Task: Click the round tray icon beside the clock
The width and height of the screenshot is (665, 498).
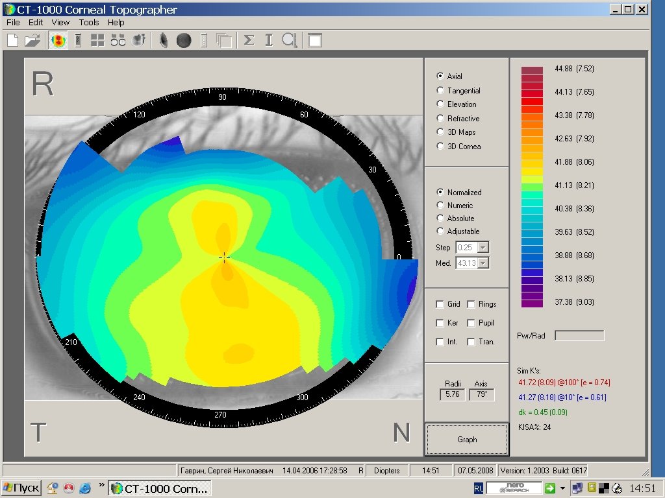Action: pyautogui.click(x=617, y=489)
